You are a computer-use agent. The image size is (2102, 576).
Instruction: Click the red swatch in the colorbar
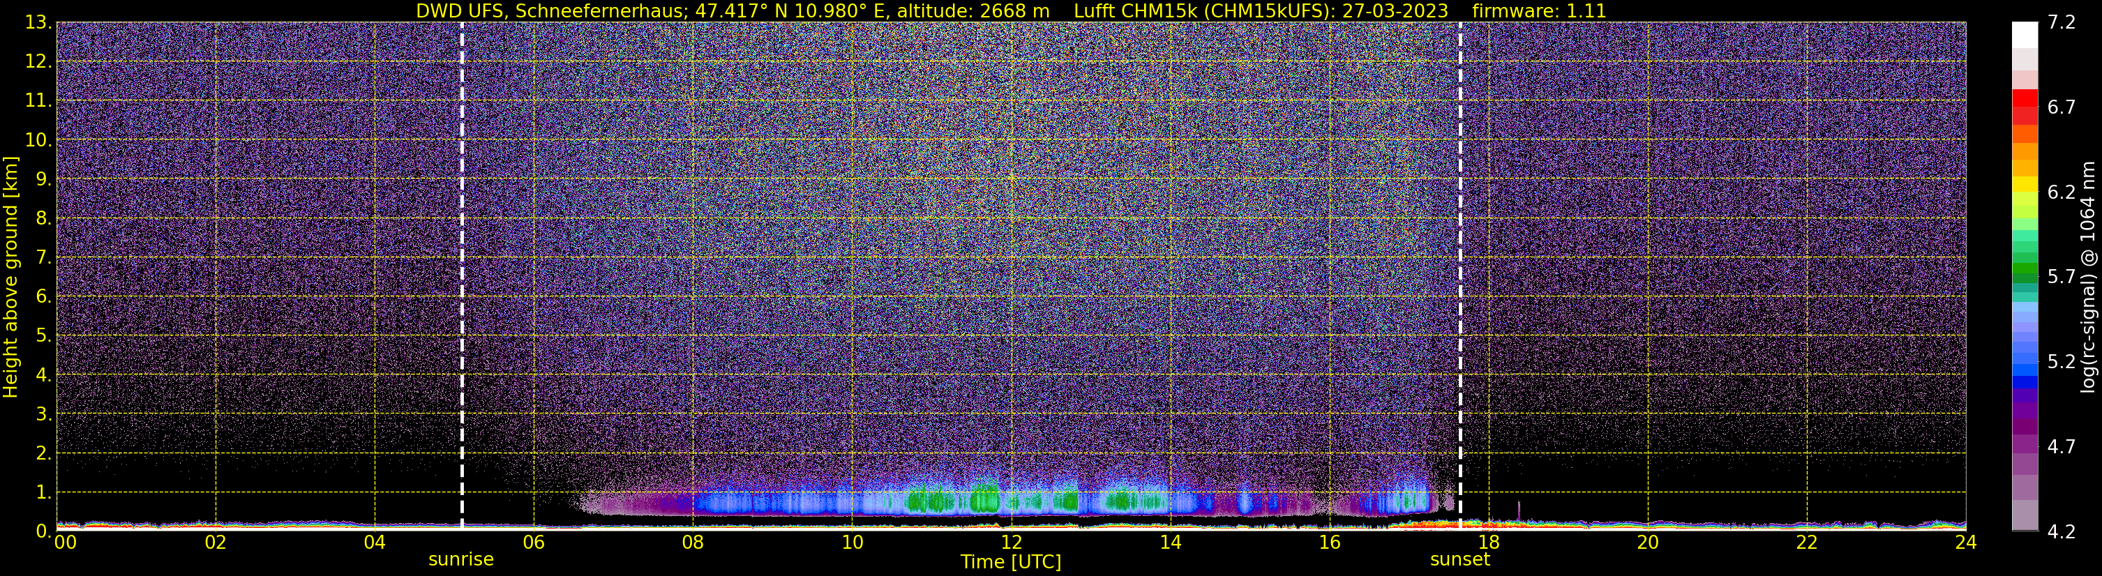coord(2025,98)
